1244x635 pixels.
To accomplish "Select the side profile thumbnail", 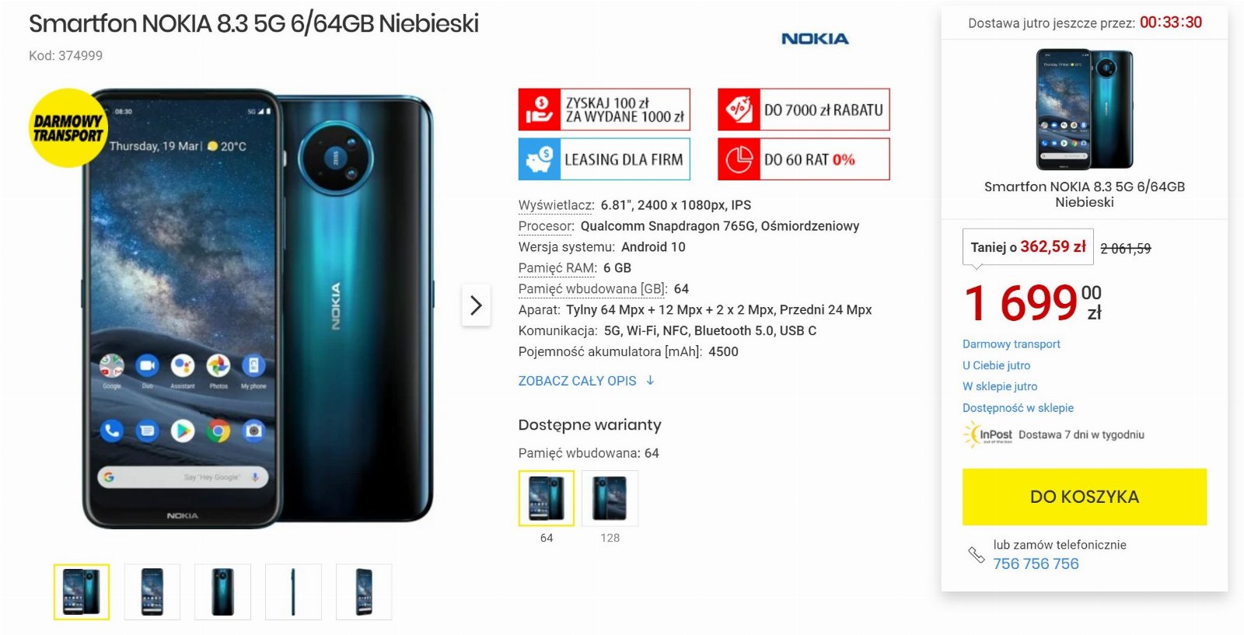I will click(293, 592).
